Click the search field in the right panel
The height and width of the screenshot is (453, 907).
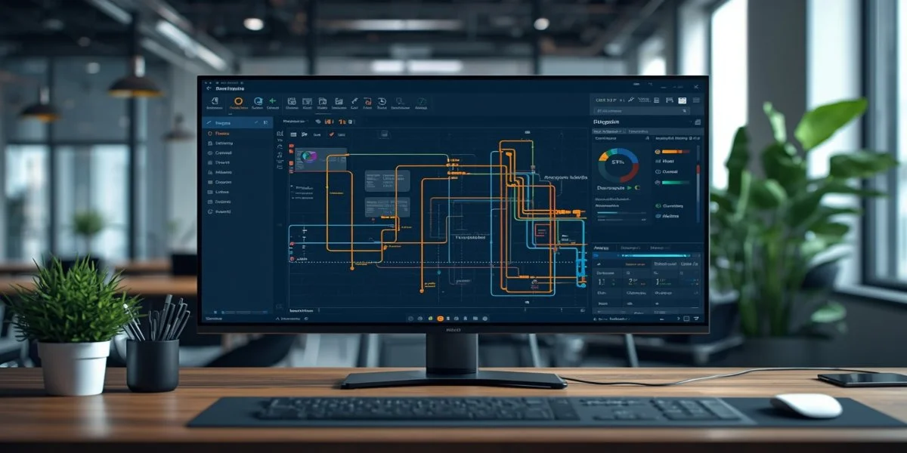641,111
